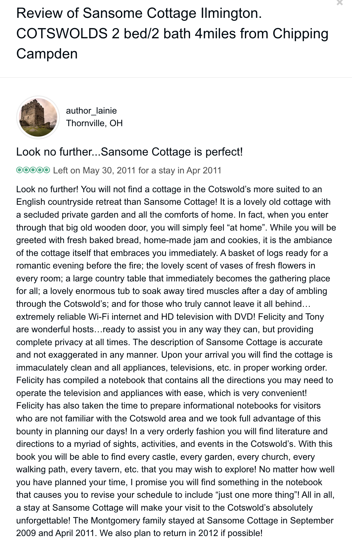352x541 pixels.
Task: Click the first green rating bubble
Action: 19,170
